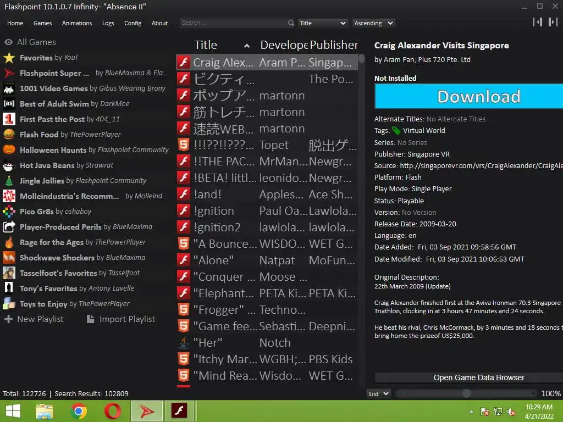Click the singaporevr.com source link text
This screenshot has height=422, width=563.
tap(481, 166)
